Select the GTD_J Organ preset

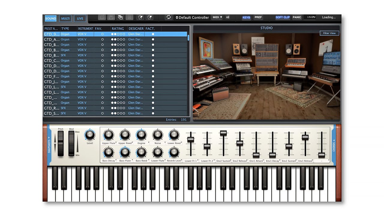click(115, 82)
